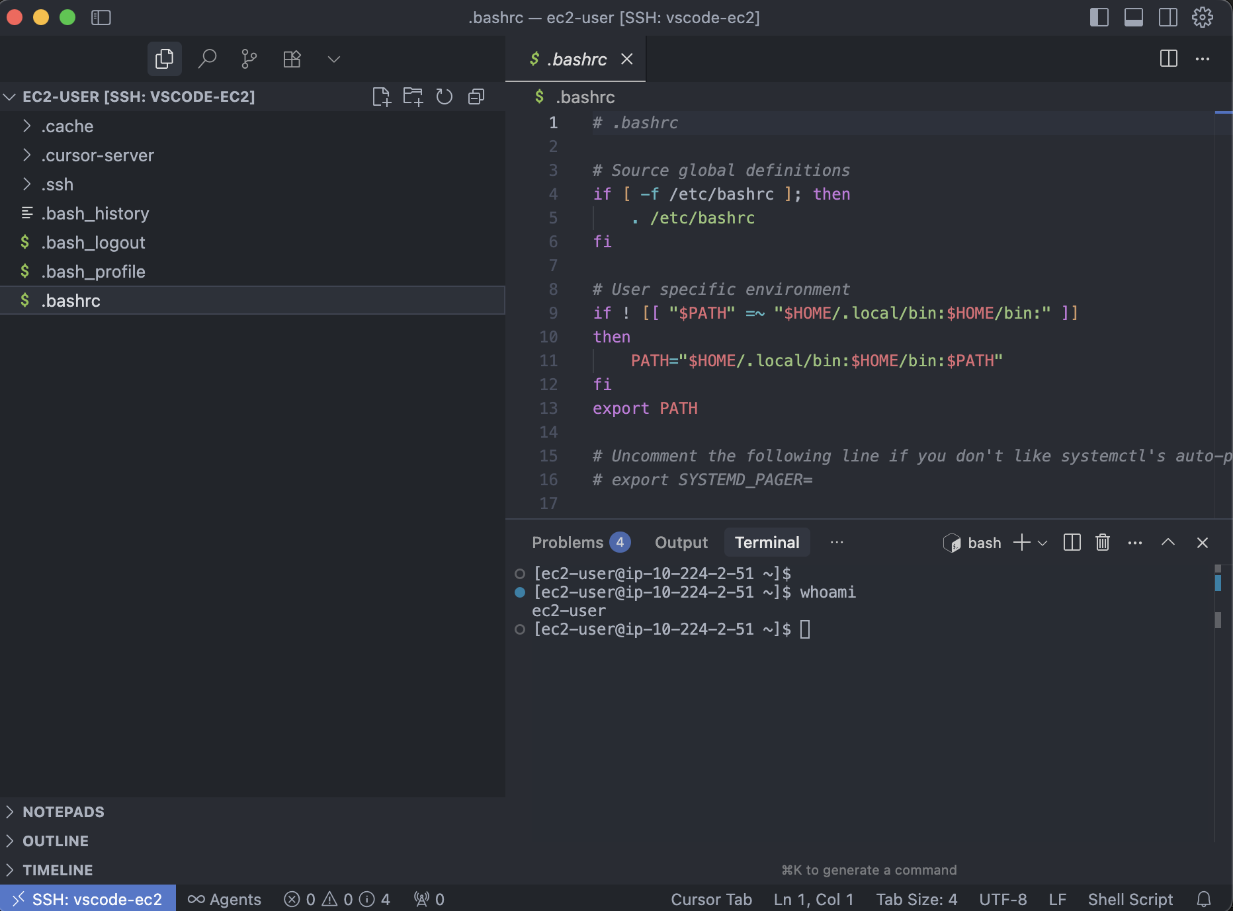This screenshot has height=911, width=1233.
Task: Change UTF-8 file encoding
Action: coord(1003,899)
